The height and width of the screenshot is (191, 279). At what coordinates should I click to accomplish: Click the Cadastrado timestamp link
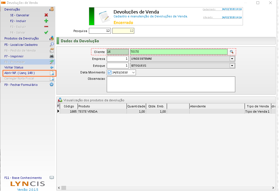point(232,9)
